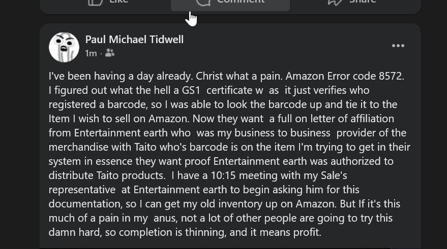447x249 pixels.
Task: Click the thumbs-up Like icon
Action: tap(96, 2)
